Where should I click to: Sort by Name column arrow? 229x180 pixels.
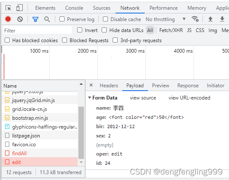81,84
